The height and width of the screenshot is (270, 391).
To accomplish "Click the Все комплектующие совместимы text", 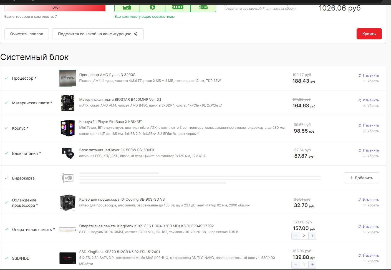I will (145, 17).
